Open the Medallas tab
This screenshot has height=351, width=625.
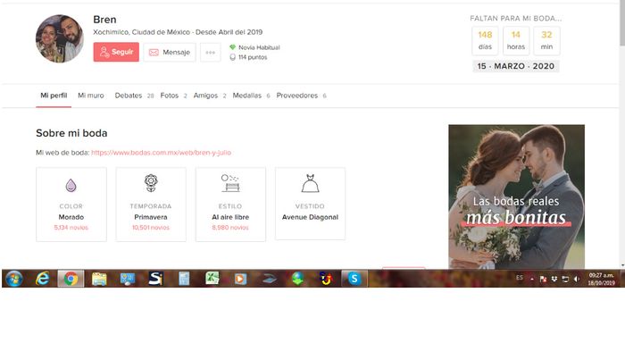pos(247,96)
